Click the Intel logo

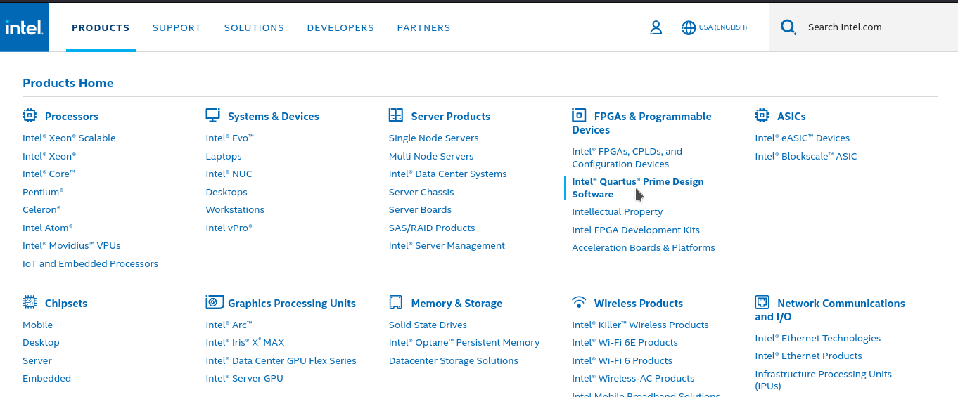pos(24,27)
